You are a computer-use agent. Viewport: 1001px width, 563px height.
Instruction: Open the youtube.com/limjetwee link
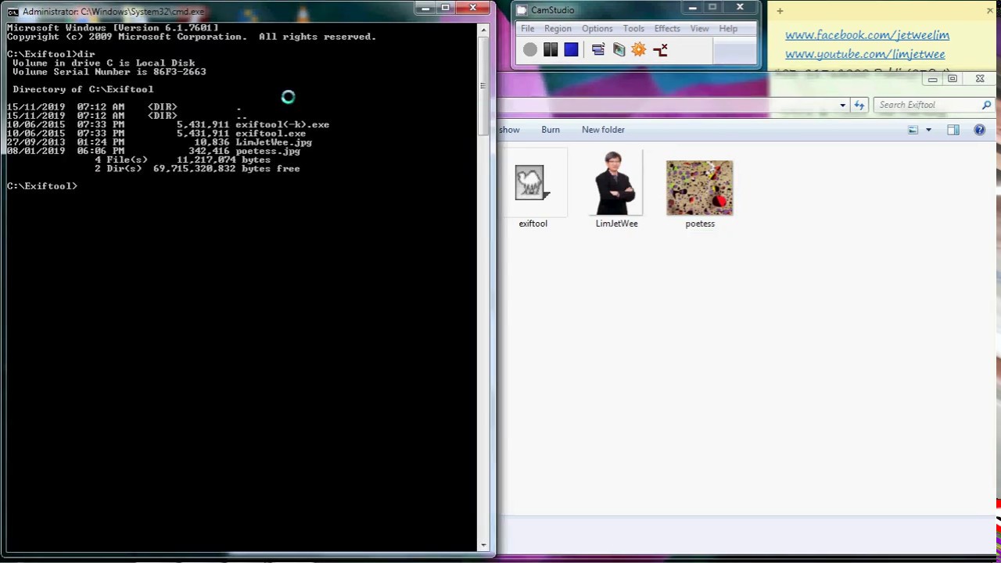(x=865, y=54)
